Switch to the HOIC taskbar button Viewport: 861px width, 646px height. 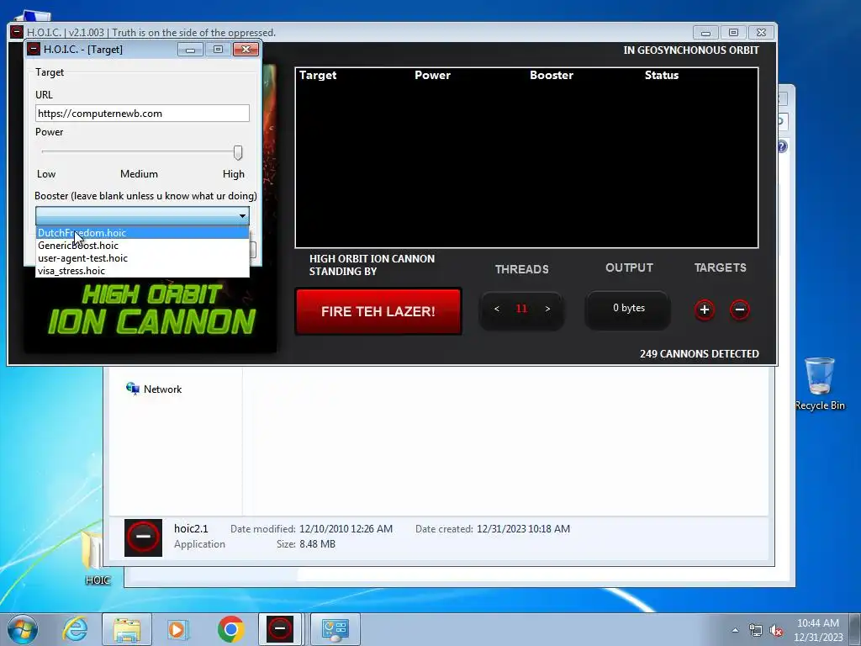pyautogui.click(x=280, y=628)
